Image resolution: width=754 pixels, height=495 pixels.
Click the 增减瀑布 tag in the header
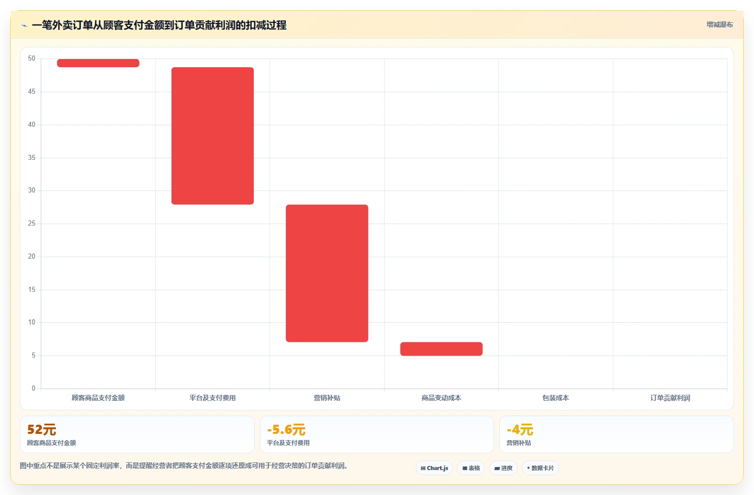[719, 24]
